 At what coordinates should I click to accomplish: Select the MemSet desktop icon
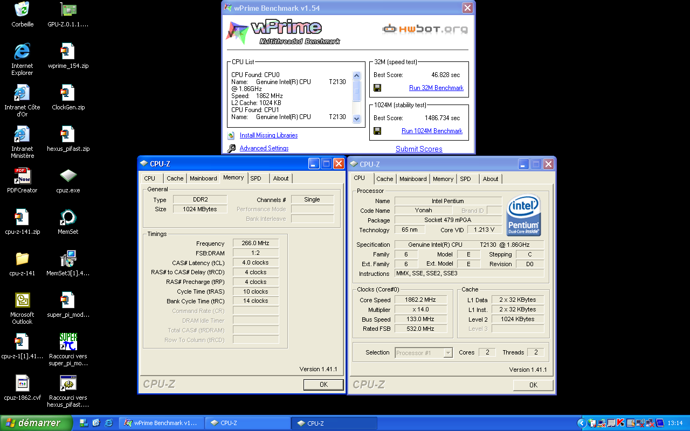(x=68, y=217)
